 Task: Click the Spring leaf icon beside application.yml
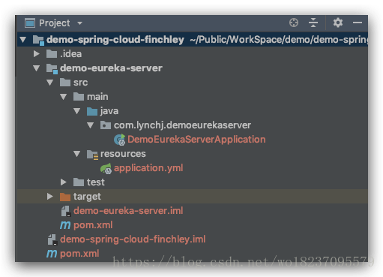point(106,168)
